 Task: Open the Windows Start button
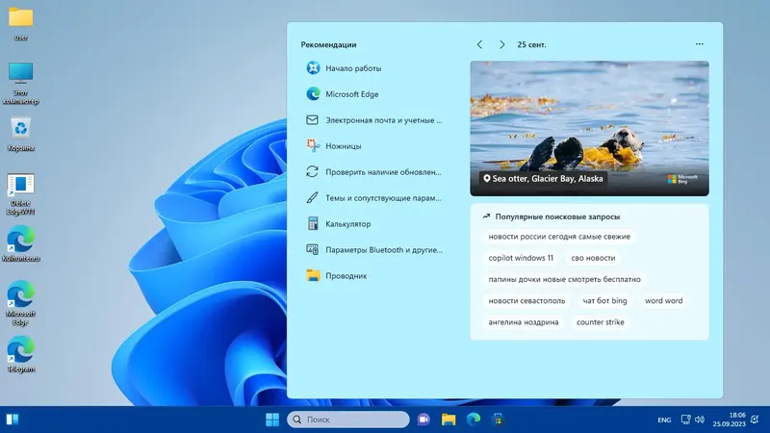point(272,420)
